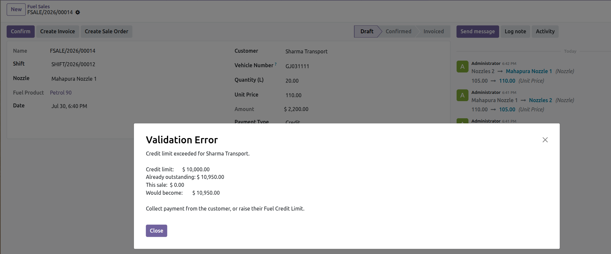Click the Would become $ 10,950.00 line

(183, 193)
